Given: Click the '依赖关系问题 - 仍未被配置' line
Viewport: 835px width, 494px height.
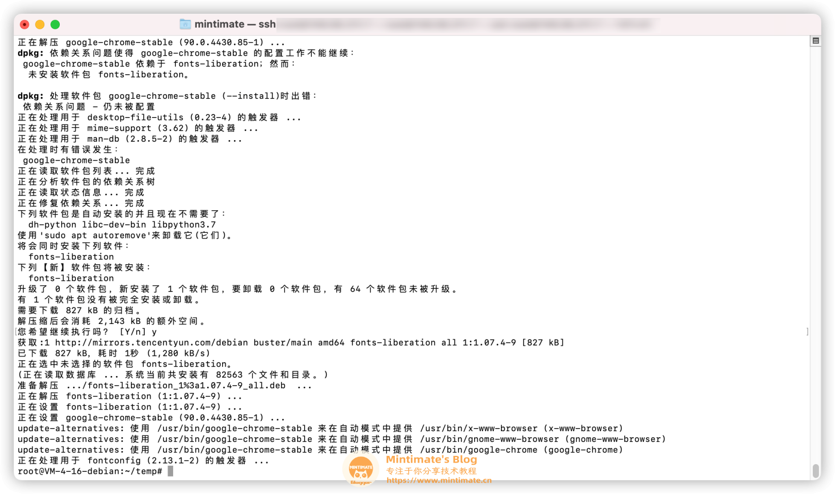Looking at the screenshot, I should (x=89, y=107).
